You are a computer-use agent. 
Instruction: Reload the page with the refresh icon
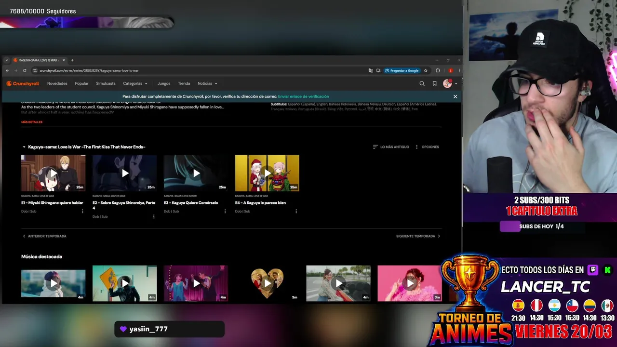[25, 70]
